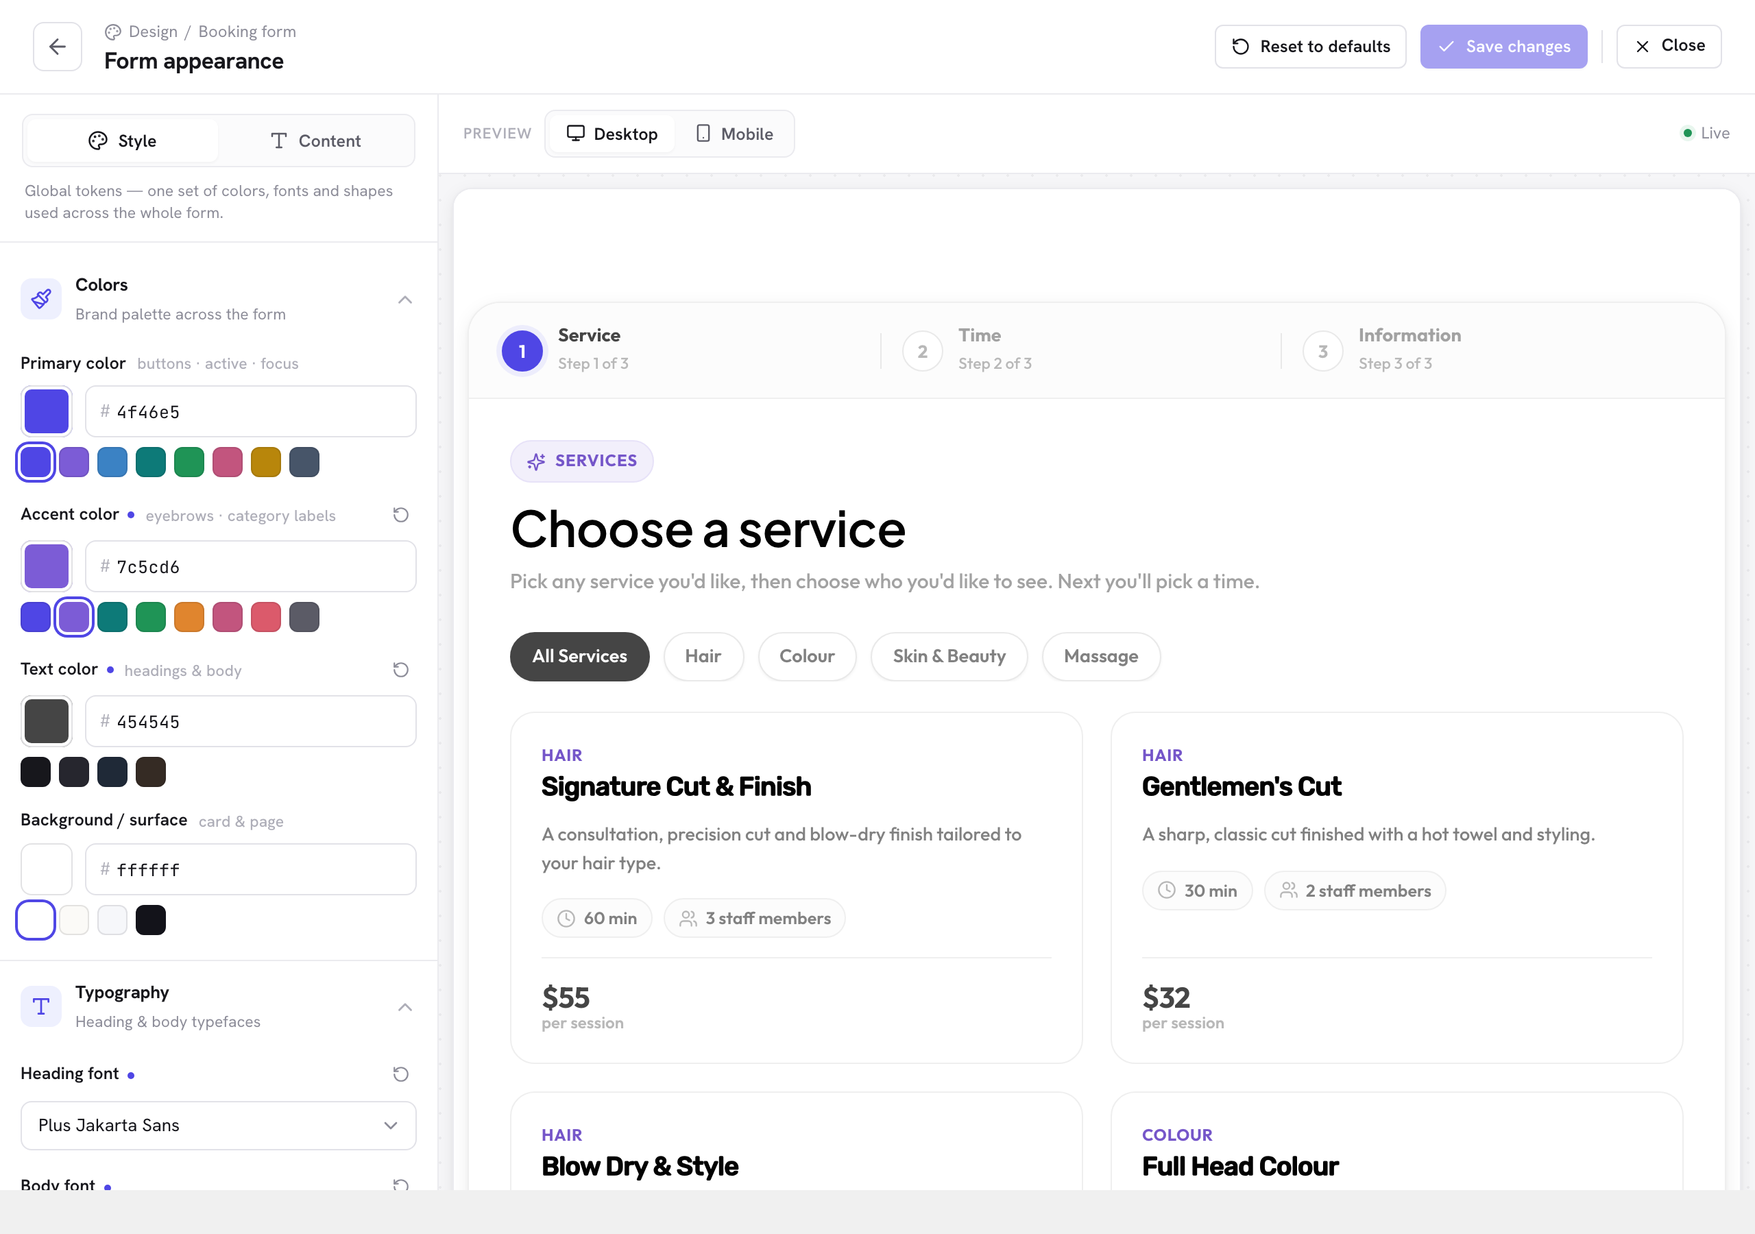Screen dimensions: 1755x1234
Task: Filter by All Services
Action: click(x=579, y=656)
